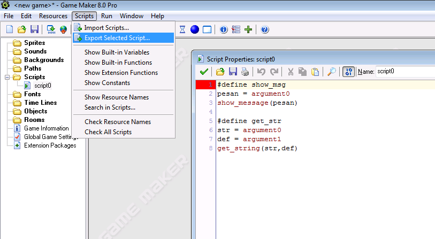Screen dimensions: 435x239
Task: Confirm script with green checkmark
Action: (x=204, y=72)
